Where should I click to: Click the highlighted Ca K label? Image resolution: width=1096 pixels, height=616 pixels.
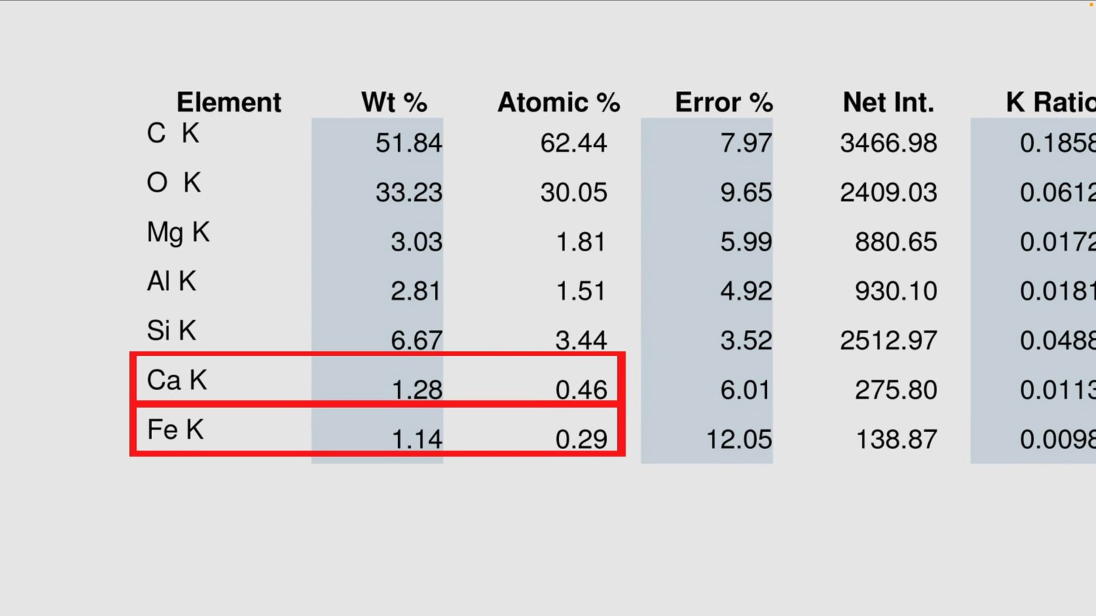[177, 380]
